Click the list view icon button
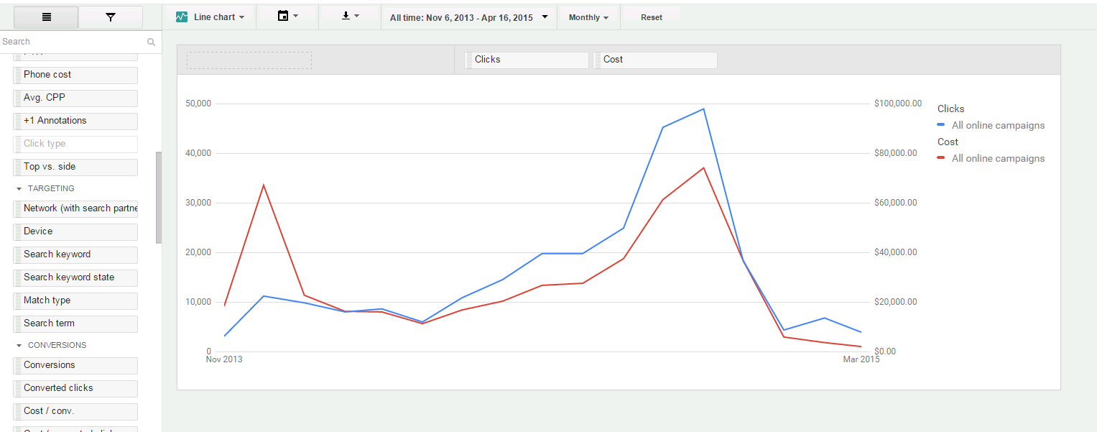 click(47, 17)
